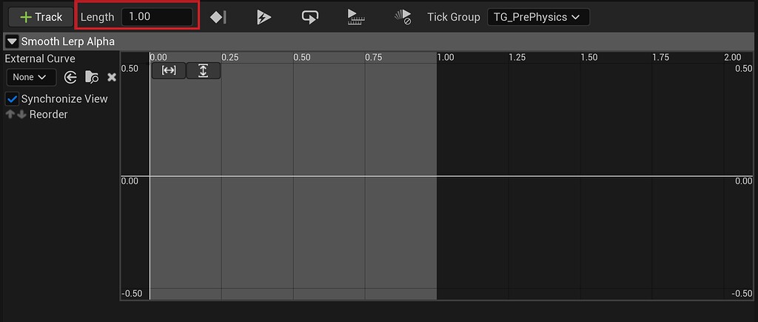The width and height of the screenshot is (758, 322).
Task: Toggle the Loop icon in the toolbar
Action: click(x=310, y=17)
